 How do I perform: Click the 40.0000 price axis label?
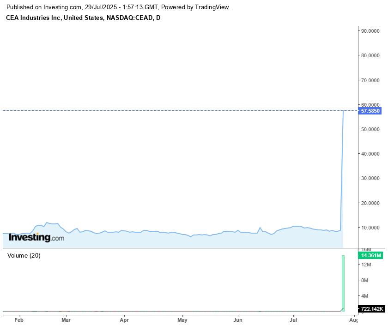tap(370, 154)
